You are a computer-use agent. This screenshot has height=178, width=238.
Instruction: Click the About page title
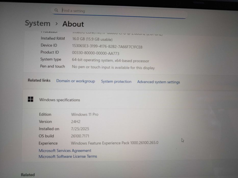[73, 24]
